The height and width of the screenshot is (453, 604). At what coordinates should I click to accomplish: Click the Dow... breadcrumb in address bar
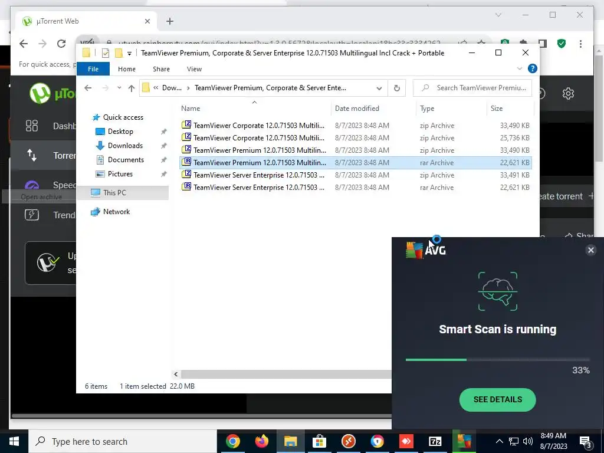click(172, 88)
